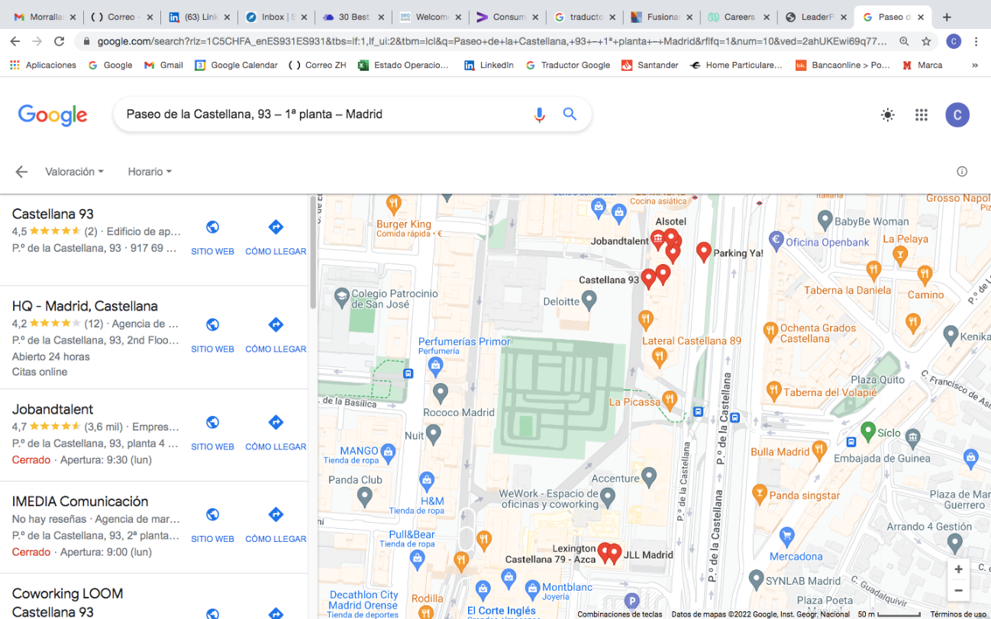The width and height of the screenshot is (991, 619).
Task: Close the Consum tab
Action: point(535,17)
